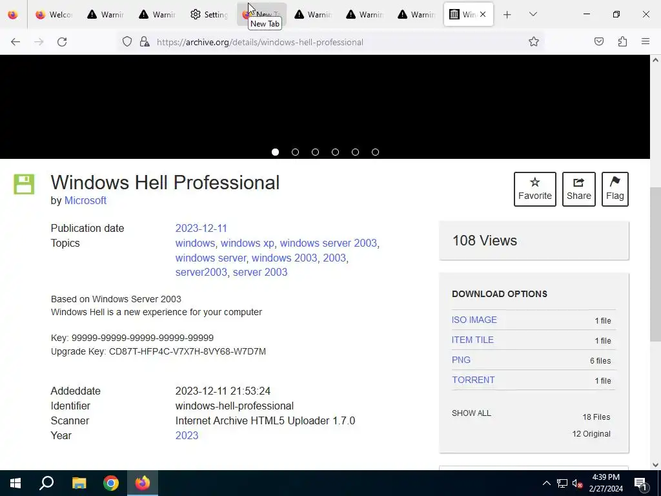Open the network status tray icon

point(562,483)
